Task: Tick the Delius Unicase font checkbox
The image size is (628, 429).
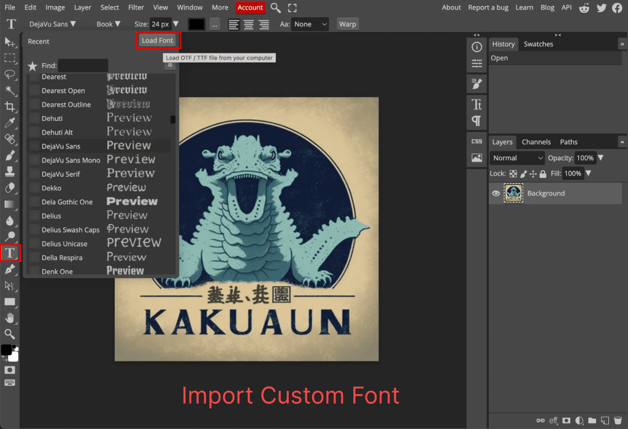Action: 34,244
